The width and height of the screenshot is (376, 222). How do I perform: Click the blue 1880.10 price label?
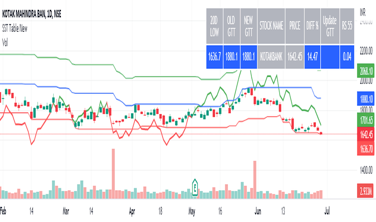click(x=366, y=98)
